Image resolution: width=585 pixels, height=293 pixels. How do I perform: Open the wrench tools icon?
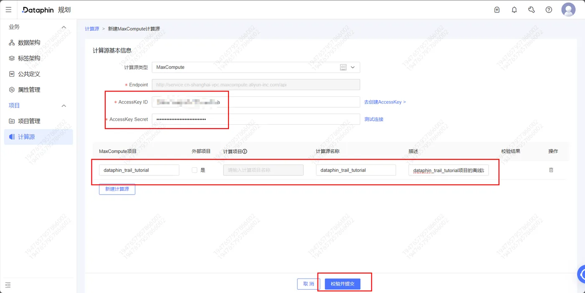click(532, 10)
